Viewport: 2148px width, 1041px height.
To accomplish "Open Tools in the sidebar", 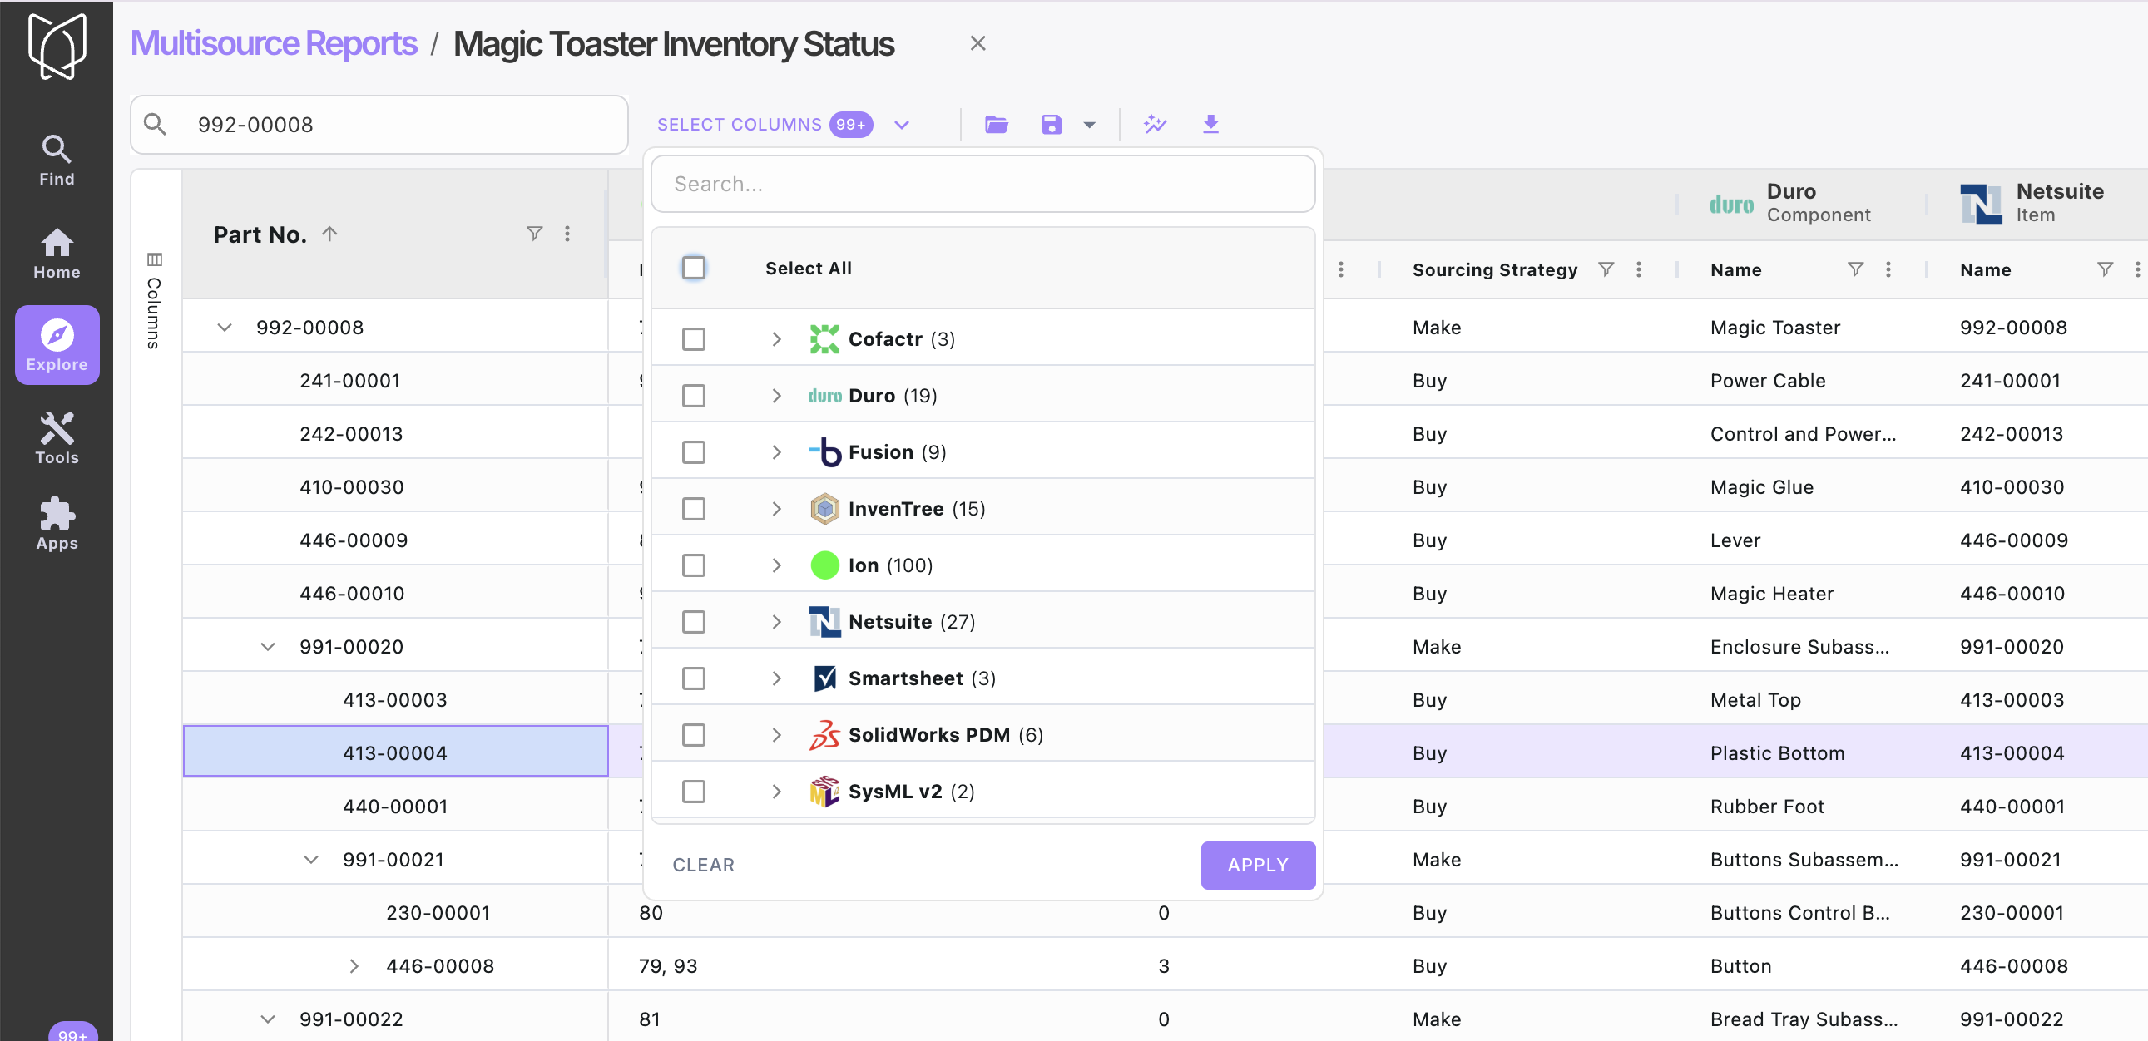I will pos(57,438).
